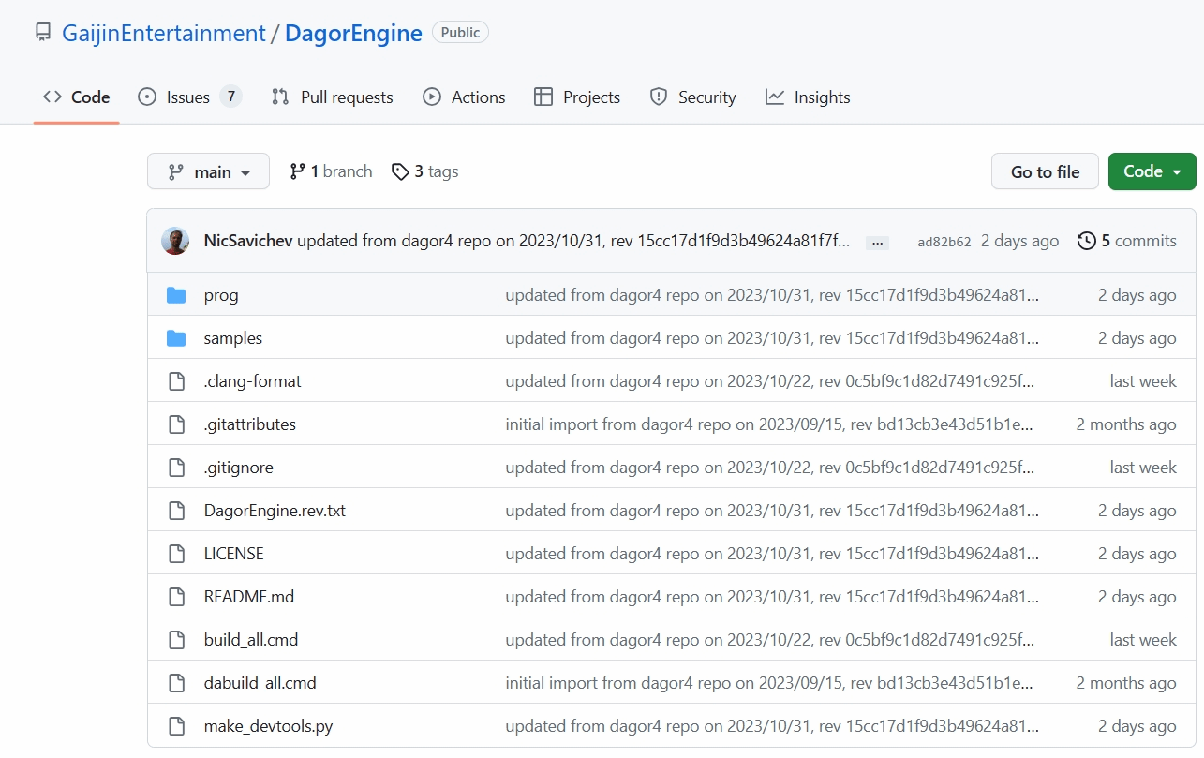Click the file icon for LICENSE
Image resolution: width=1204 pixels, height=758 pixels.
click(x=176, y=554)
